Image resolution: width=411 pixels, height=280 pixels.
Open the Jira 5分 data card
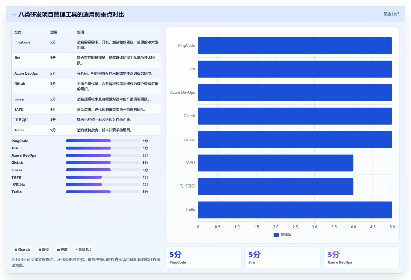(x=282, y=257)
